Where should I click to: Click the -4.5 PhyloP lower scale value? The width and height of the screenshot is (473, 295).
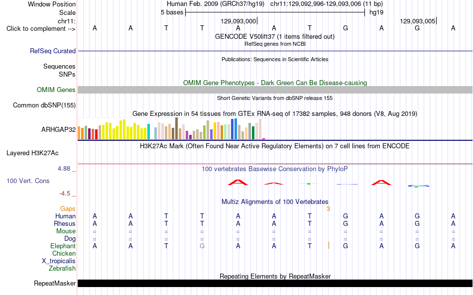click(65, 194)
